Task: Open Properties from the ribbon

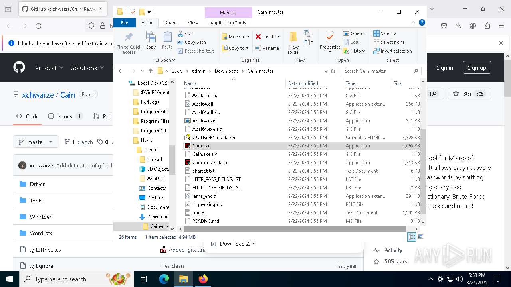Action: [330, 42]
